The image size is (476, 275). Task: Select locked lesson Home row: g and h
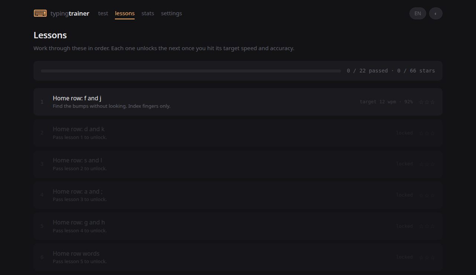point(238,226)
